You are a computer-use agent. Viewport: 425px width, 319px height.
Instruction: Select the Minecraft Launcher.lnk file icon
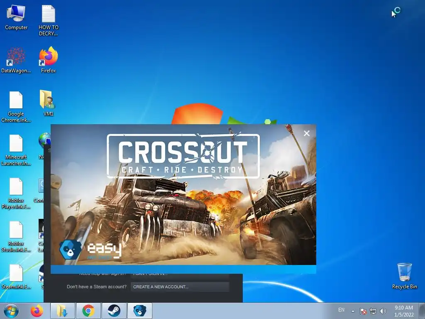click(x=16, y=150)
